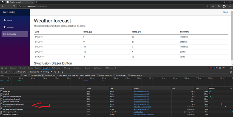Open the CSS Overview tab
The image size is (233, 117).
110,68
